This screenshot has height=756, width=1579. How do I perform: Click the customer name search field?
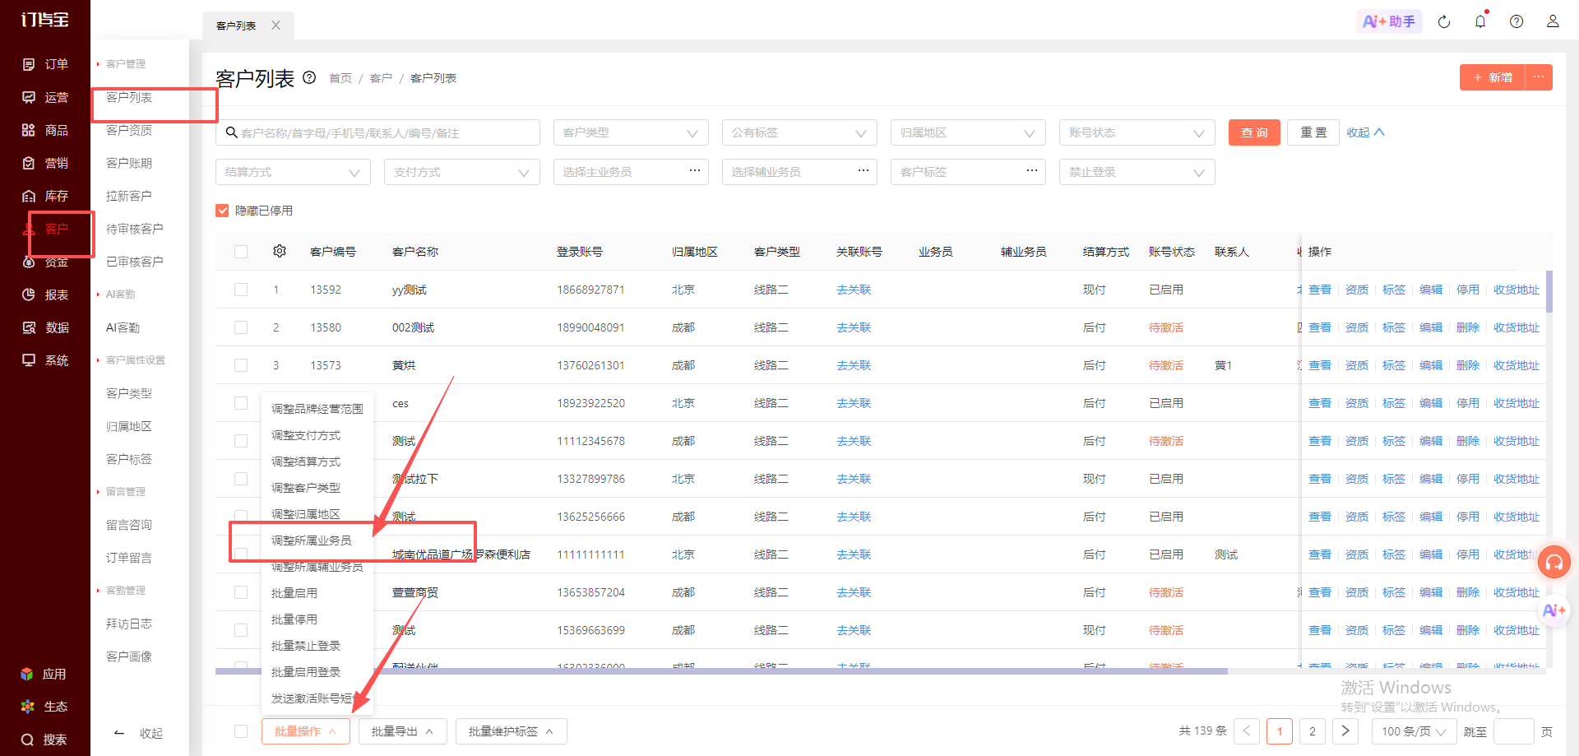(x=377, y=132)
